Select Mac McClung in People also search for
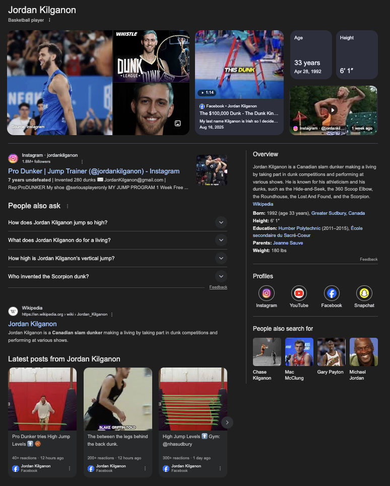The width and height of the screenshot is (390, 486). [299, 352]
